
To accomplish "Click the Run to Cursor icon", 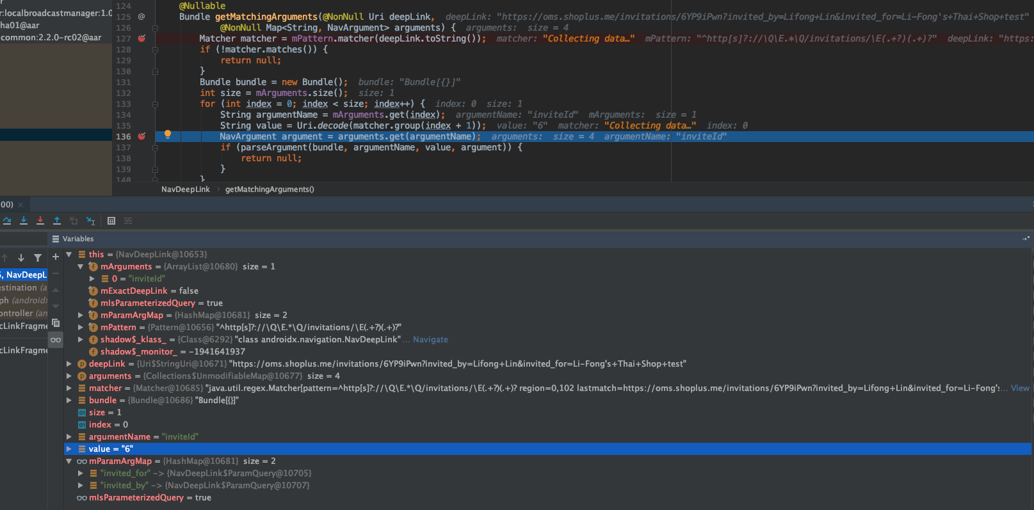I will (x=90, y=221).
